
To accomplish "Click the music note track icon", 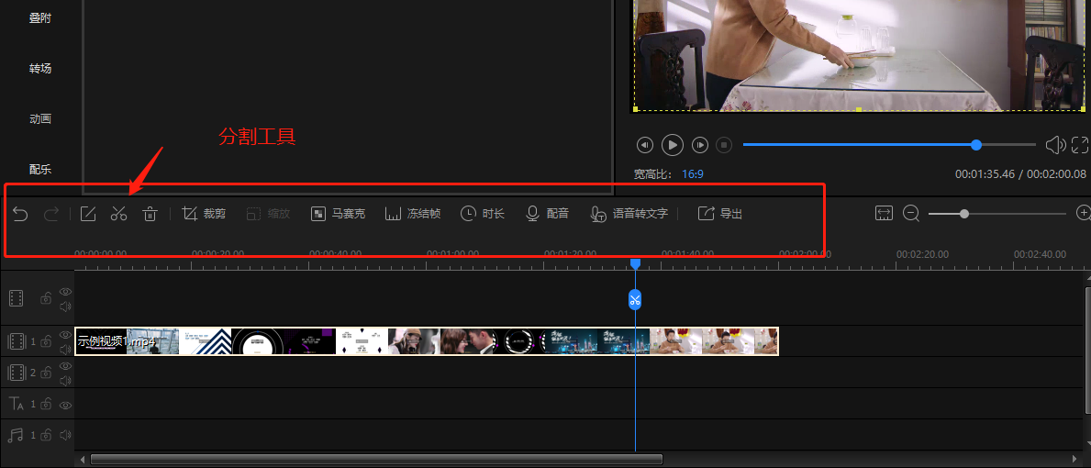I will pos(16,435).
